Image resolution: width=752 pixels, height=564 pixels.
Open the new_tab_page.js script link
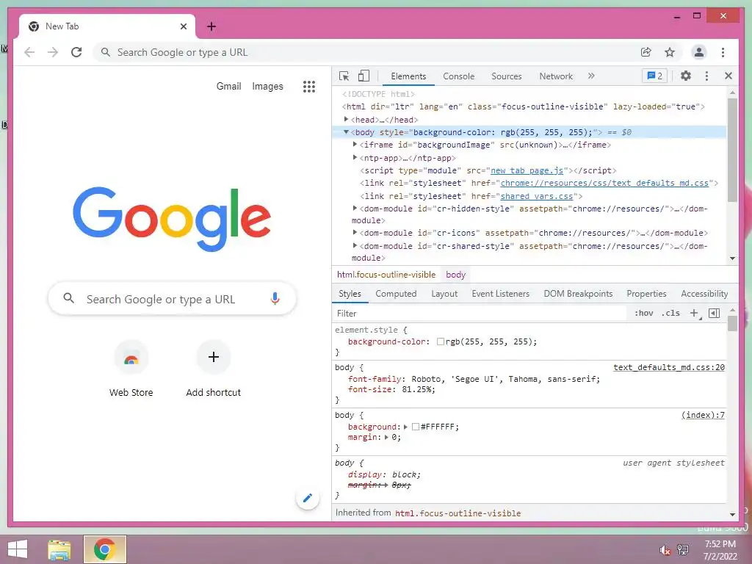click(x=527, y=170)
